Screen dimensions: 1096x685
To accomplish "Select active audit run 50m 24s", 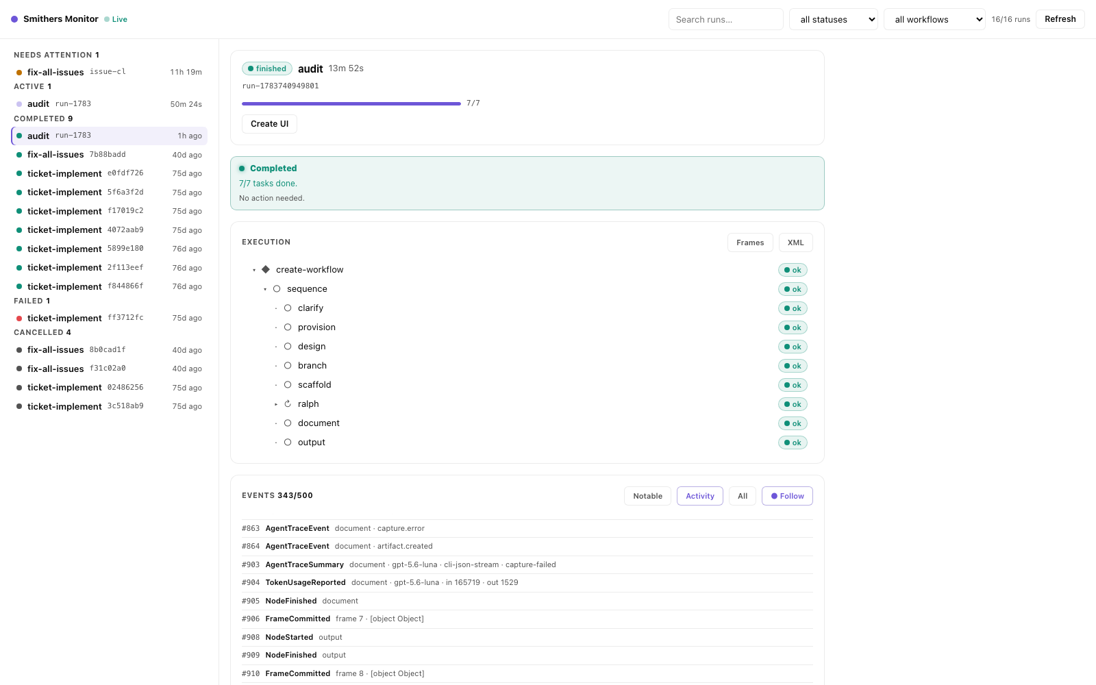I will [110, 104].
